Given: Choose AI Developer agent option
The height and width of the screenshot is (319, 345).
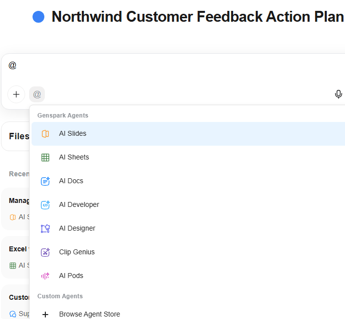Looking at the screenshot, I should coord(188,205).
